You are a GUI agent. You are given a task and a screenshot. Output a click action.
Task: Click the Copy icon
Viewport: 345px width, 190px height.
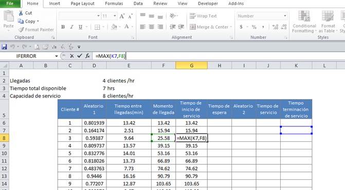(21, 21)
